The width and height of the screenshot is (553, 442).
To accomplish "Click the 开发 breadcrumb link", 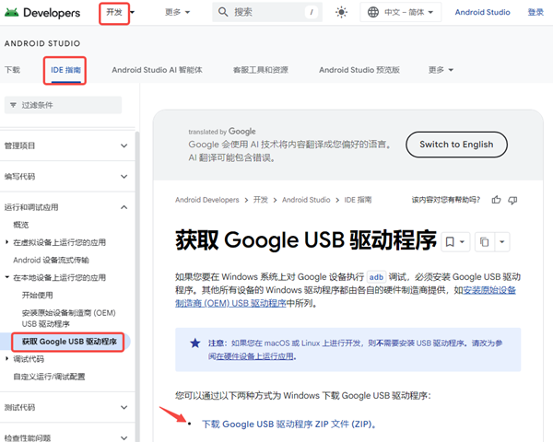I will coord(261,200).
